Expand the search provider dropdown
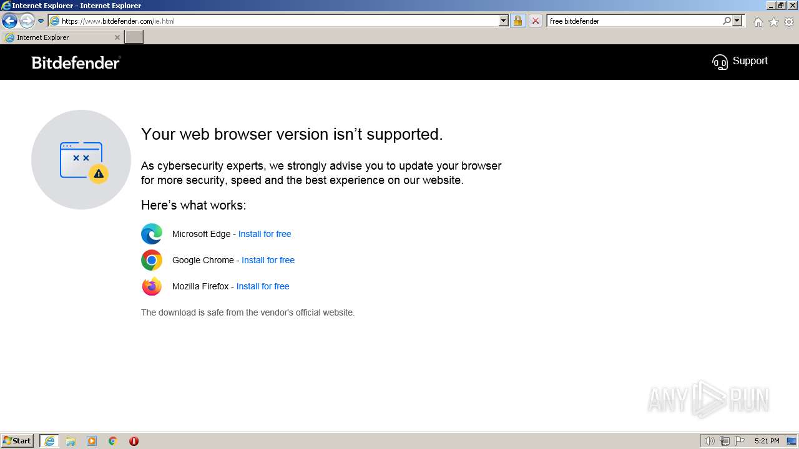 pyautogui.click(x=737, y=21)
